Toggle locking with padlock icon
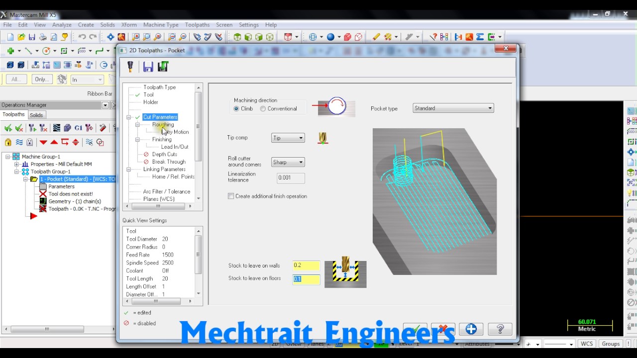 click(x=8, y=142)
